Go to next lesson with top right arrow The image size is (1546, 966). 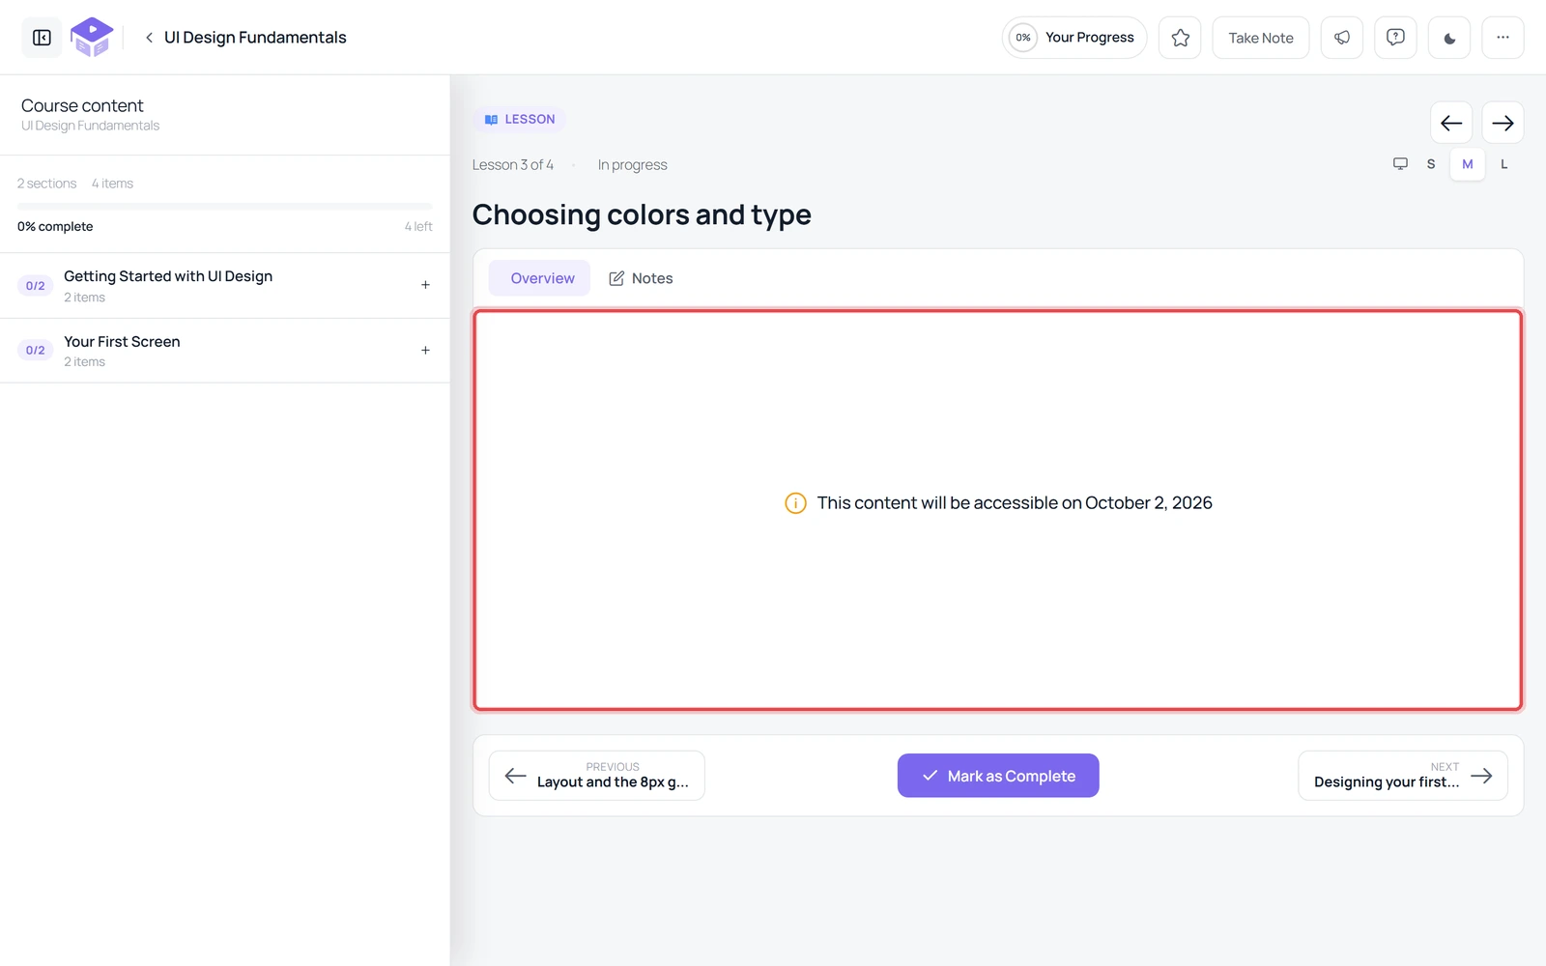1503,123
